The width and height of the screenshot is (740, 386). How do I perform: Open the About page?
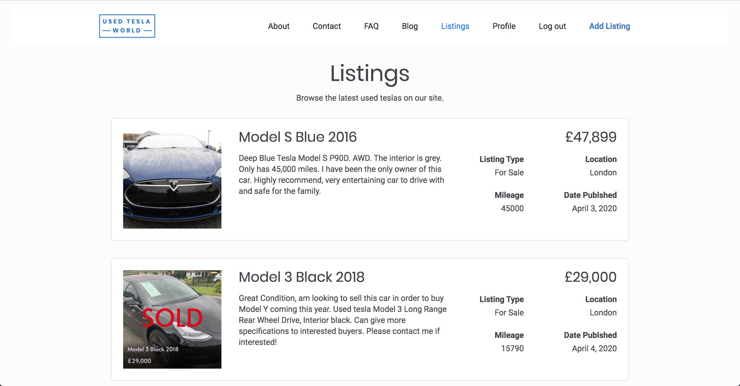click(278, 26)
